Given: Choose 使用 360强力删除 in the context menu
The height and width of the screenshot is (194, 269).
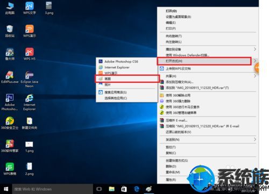Looking at the screenshot, I should pos(208,101).
